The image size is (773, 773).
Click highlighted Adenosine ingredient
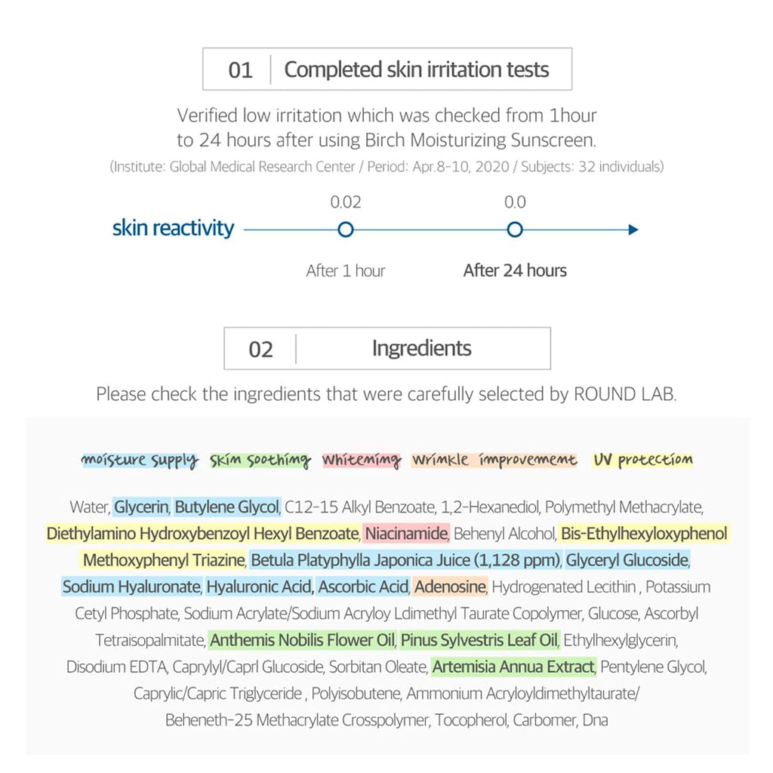(450, 587)
